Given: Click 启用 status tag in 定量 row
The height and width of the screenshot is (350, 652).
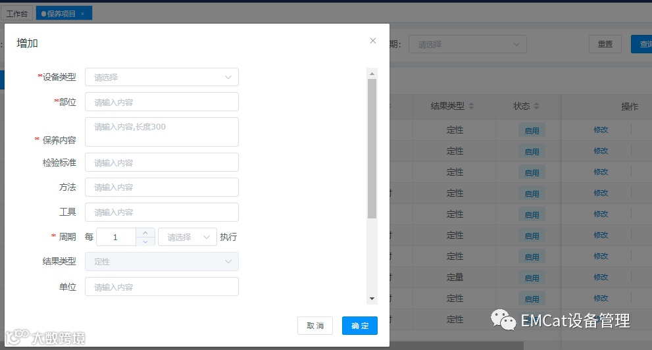Looking at the screenshot, I should tap(532, 278).
